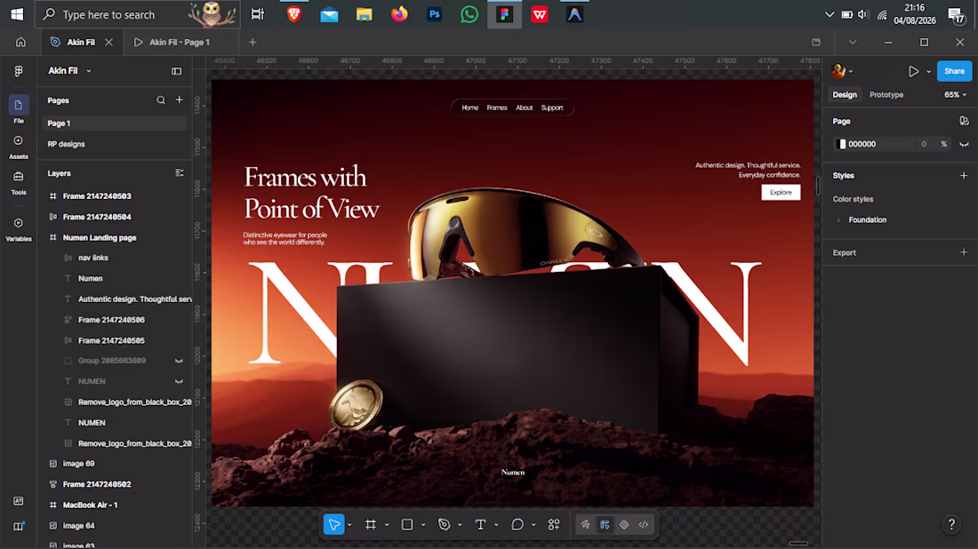Open Photoshop from taskbar
978x549 pixels.
(434, 13)
